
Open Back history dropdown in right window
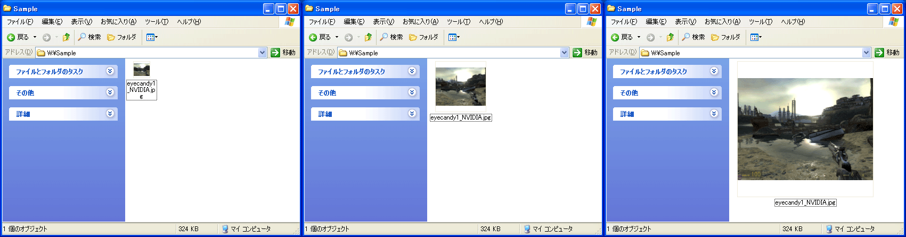tap(639, 37)
